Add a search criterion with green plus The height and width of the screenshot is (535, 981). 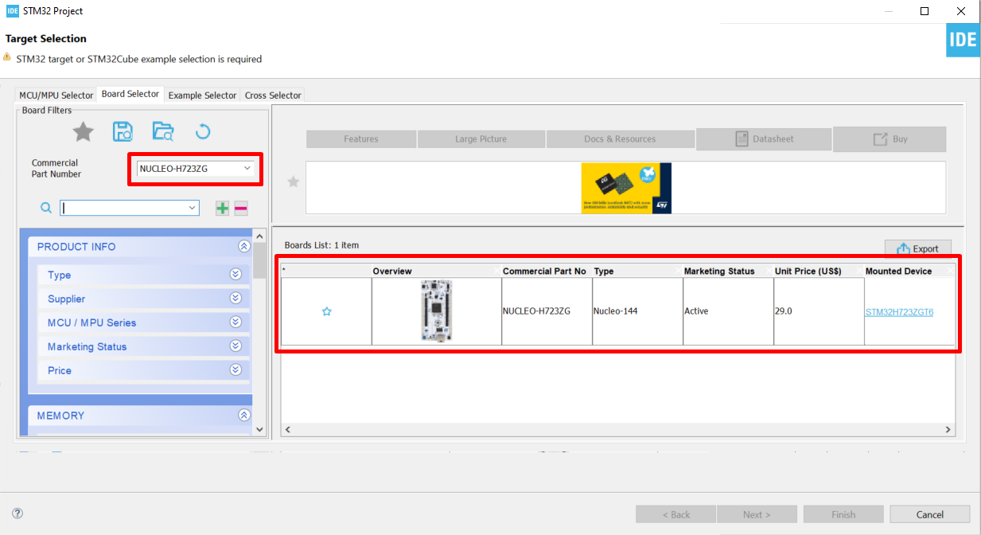pyautogui.click(x=222, y=207)
